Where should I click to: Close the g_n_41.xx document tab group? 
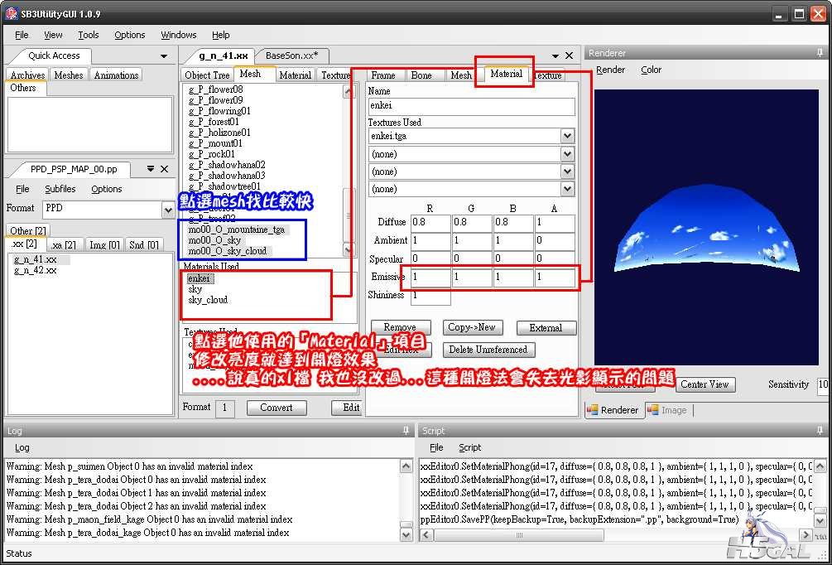pos(571,56)
